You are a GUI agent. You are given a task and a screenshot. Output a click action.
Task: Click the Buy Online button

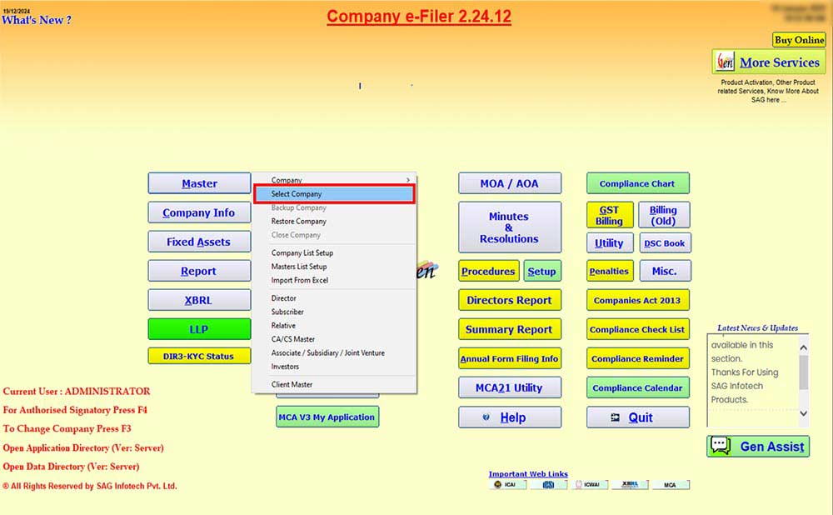[799, 40]
